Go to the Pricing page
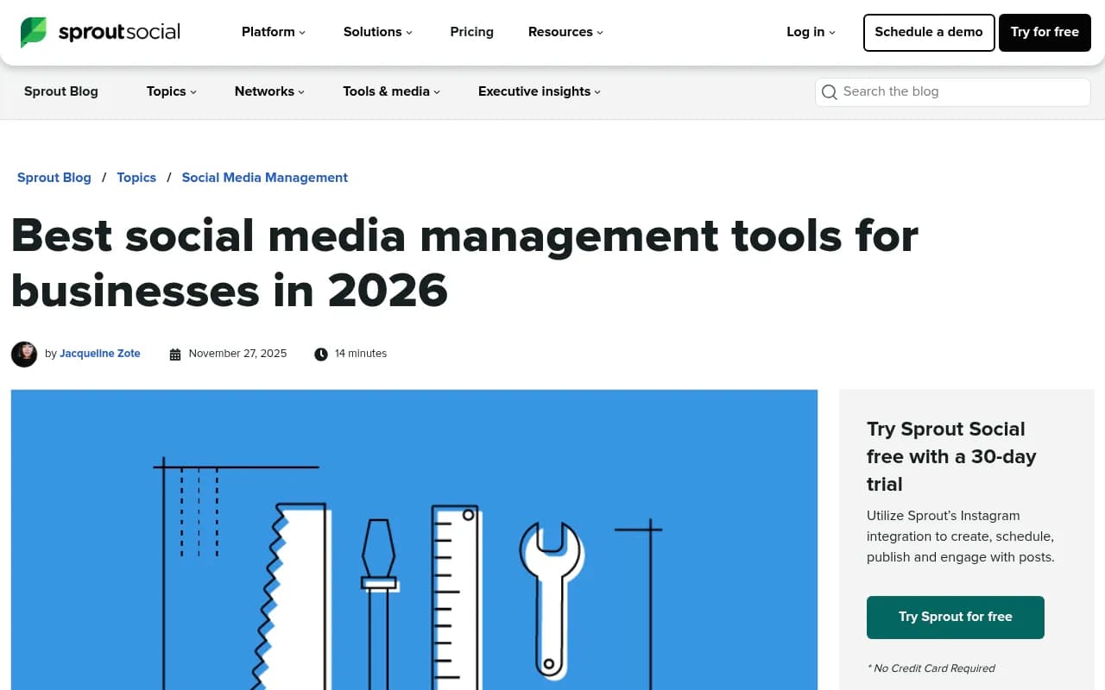Screen dimensions: 1105x690 (472, 32)
